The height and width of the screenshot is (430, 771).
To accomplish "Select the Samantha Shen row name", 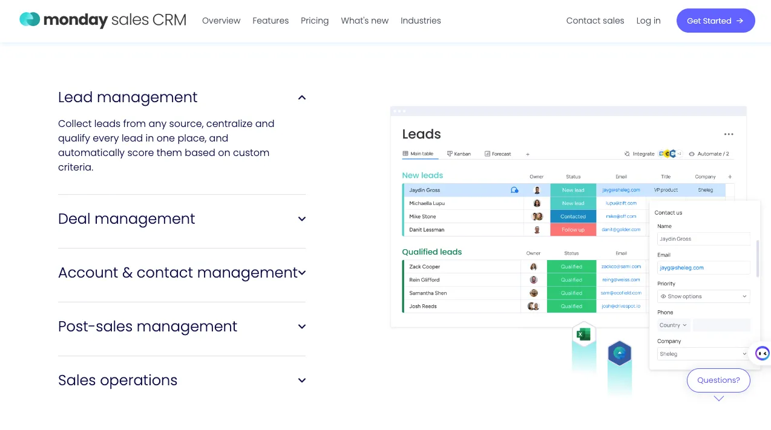I will (x=428, y=293).
